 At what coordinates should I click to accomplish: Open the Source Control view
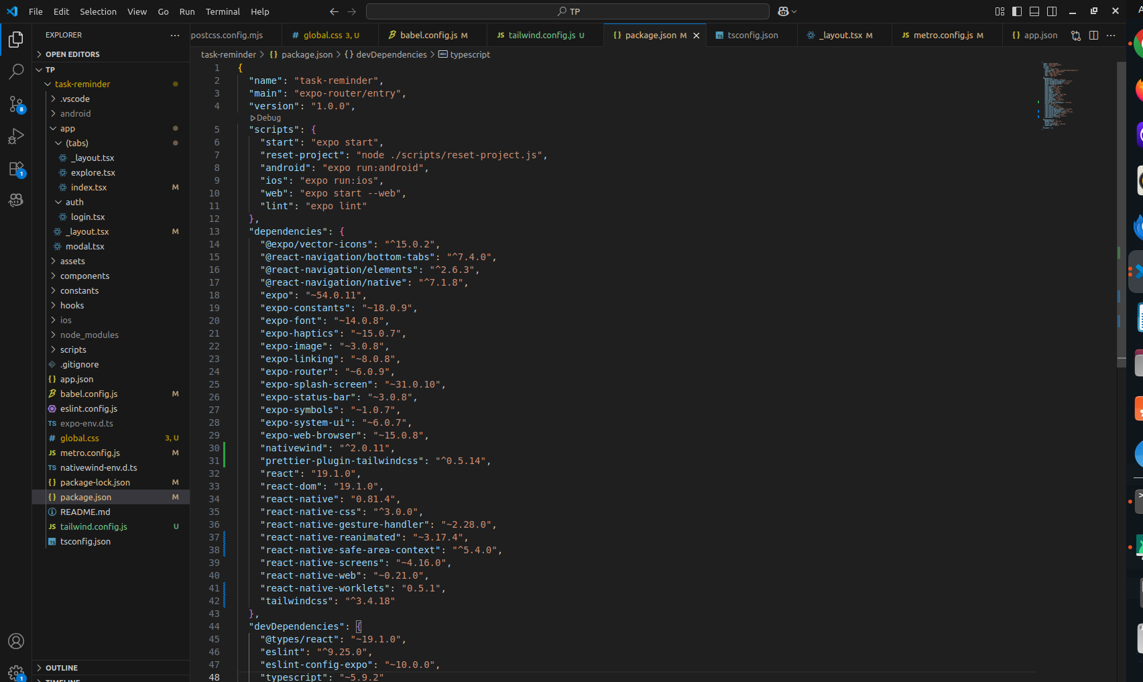pos(16,104)
